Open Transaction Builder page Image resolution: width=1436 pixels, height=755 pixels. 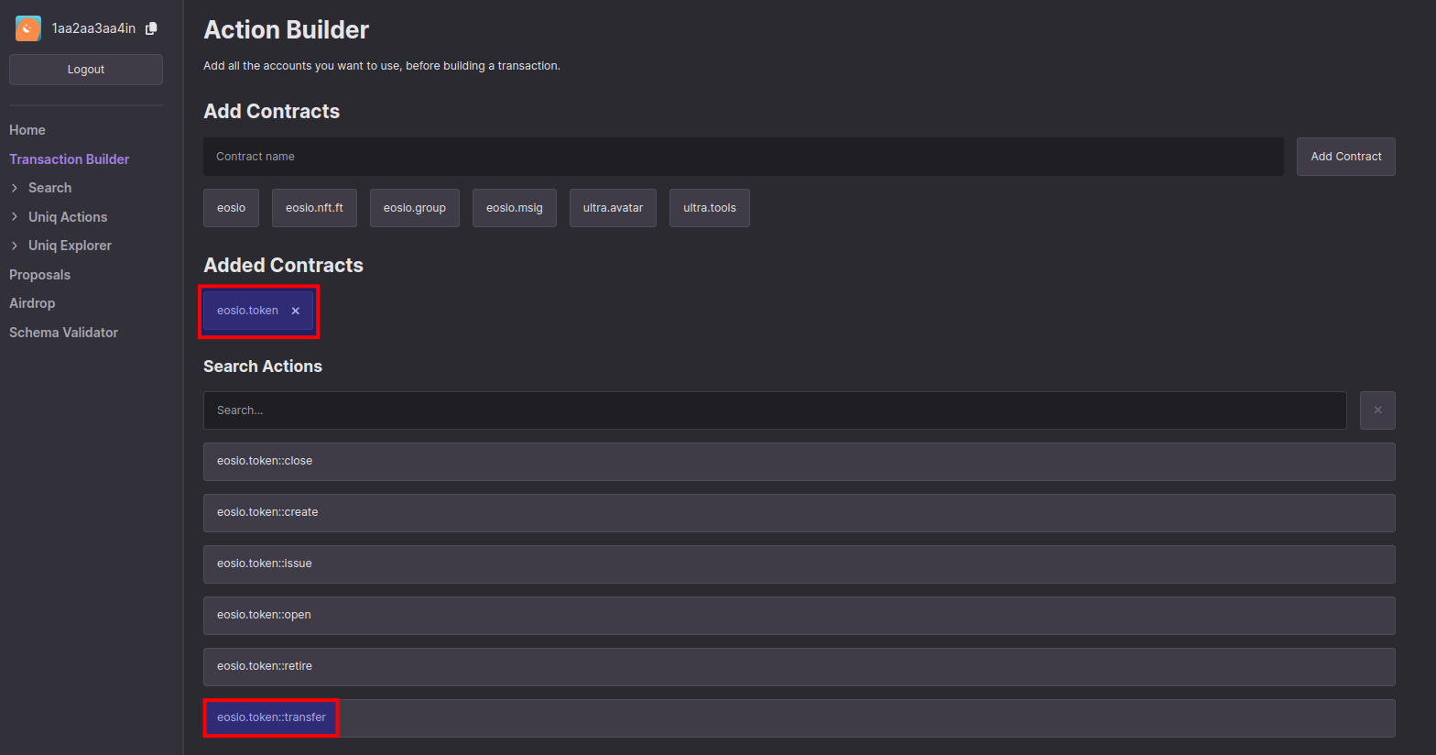(70, 159)
